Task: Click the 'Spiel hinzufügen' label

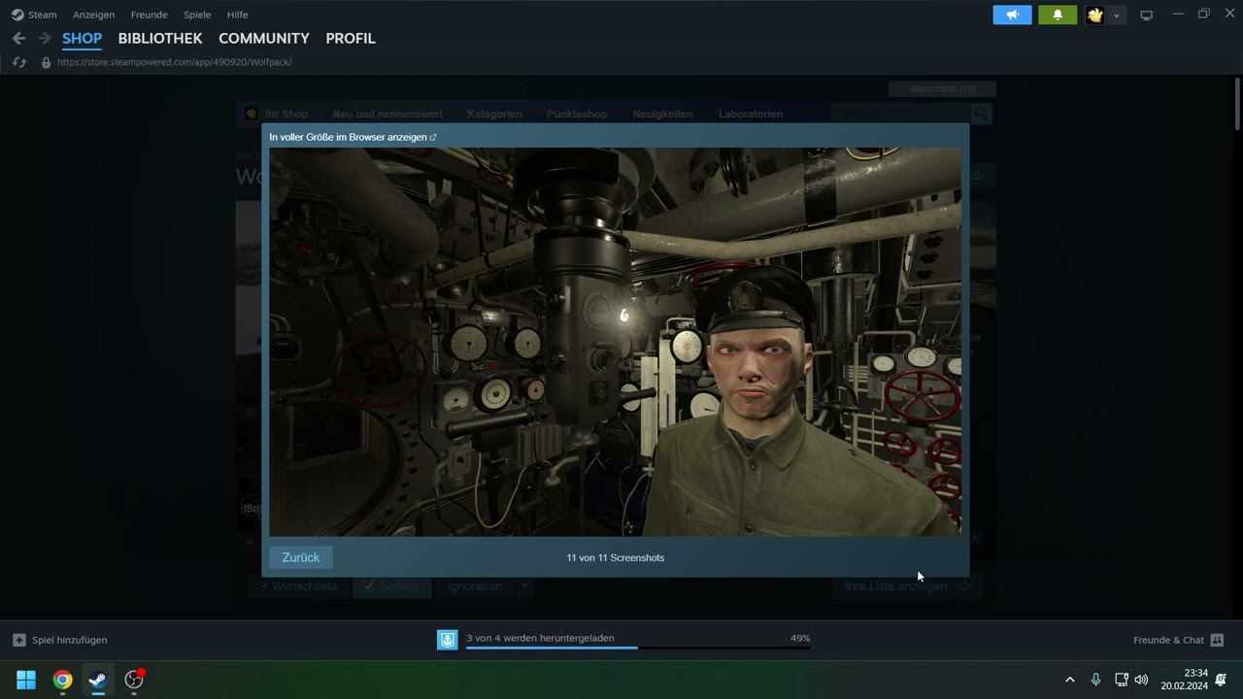Action: click(x=70, y=640)
